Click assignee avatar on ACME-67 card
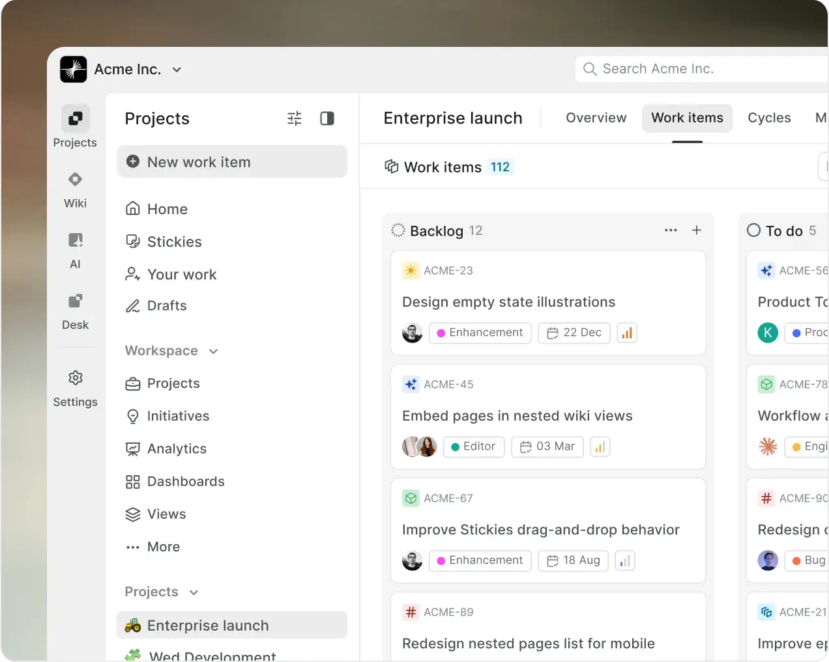Screen dimensions: 829x662 412,560
